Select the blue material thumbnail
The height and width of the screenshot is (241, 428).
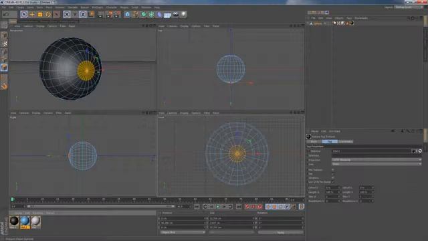pos(25,222)
